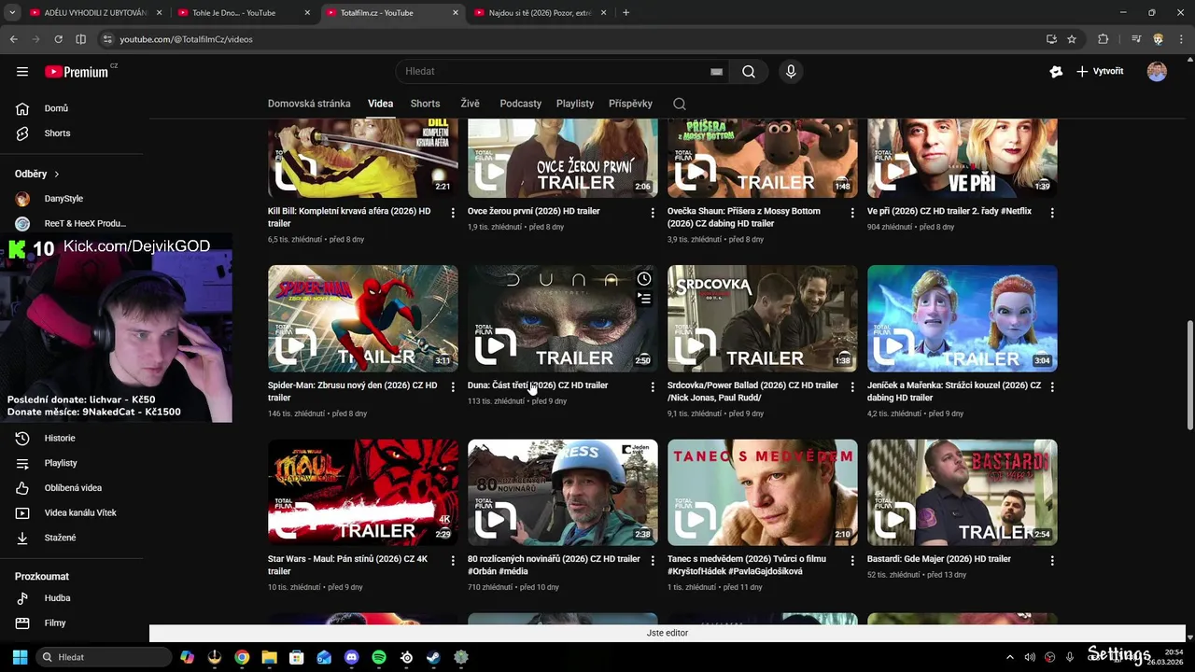Click the Chrome address bar URL

(186, 39)
